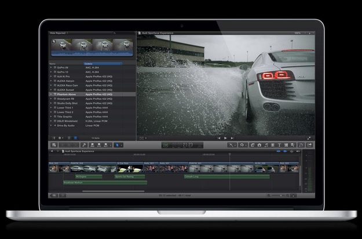
Task: Expand the GoPro 09 clip row
Action: pos(51,67)
